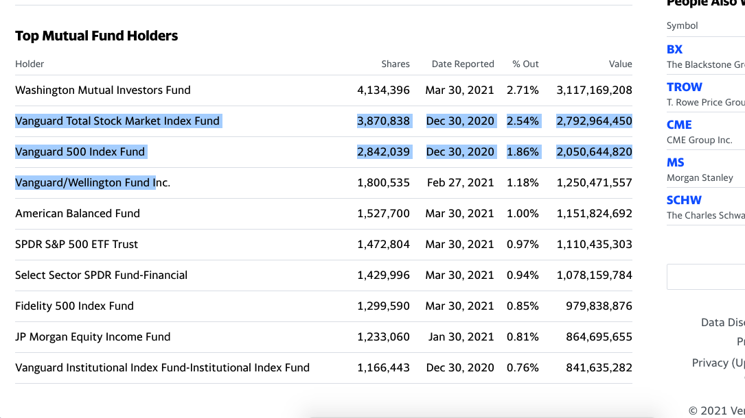
Task: Select JP Morgan Equity Income Fund name
Action: pyautogui.click(x=93, y=336)
